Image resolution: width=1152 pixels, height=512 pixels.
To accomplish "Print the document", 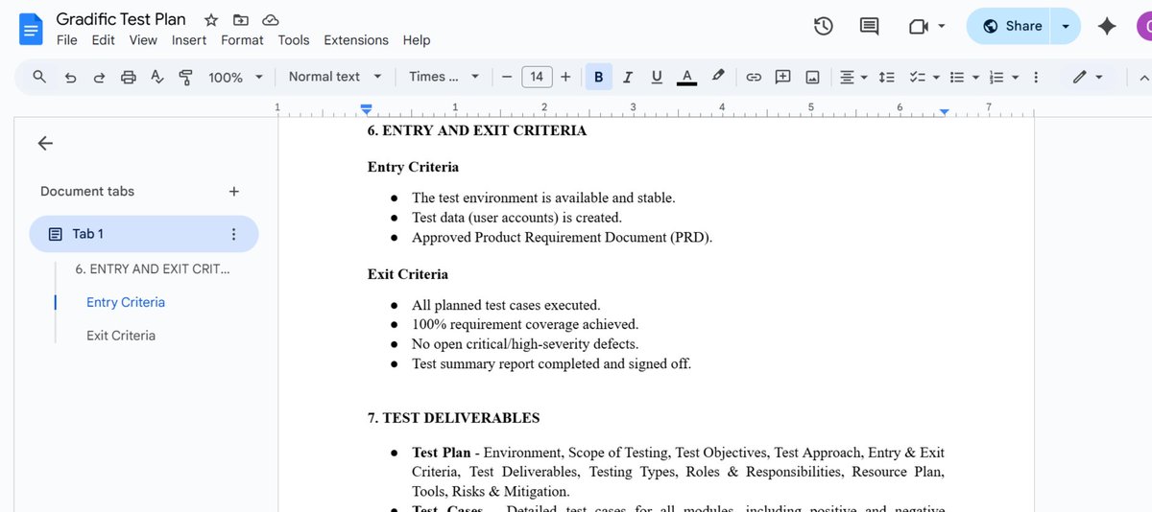I will pos(128,77).
